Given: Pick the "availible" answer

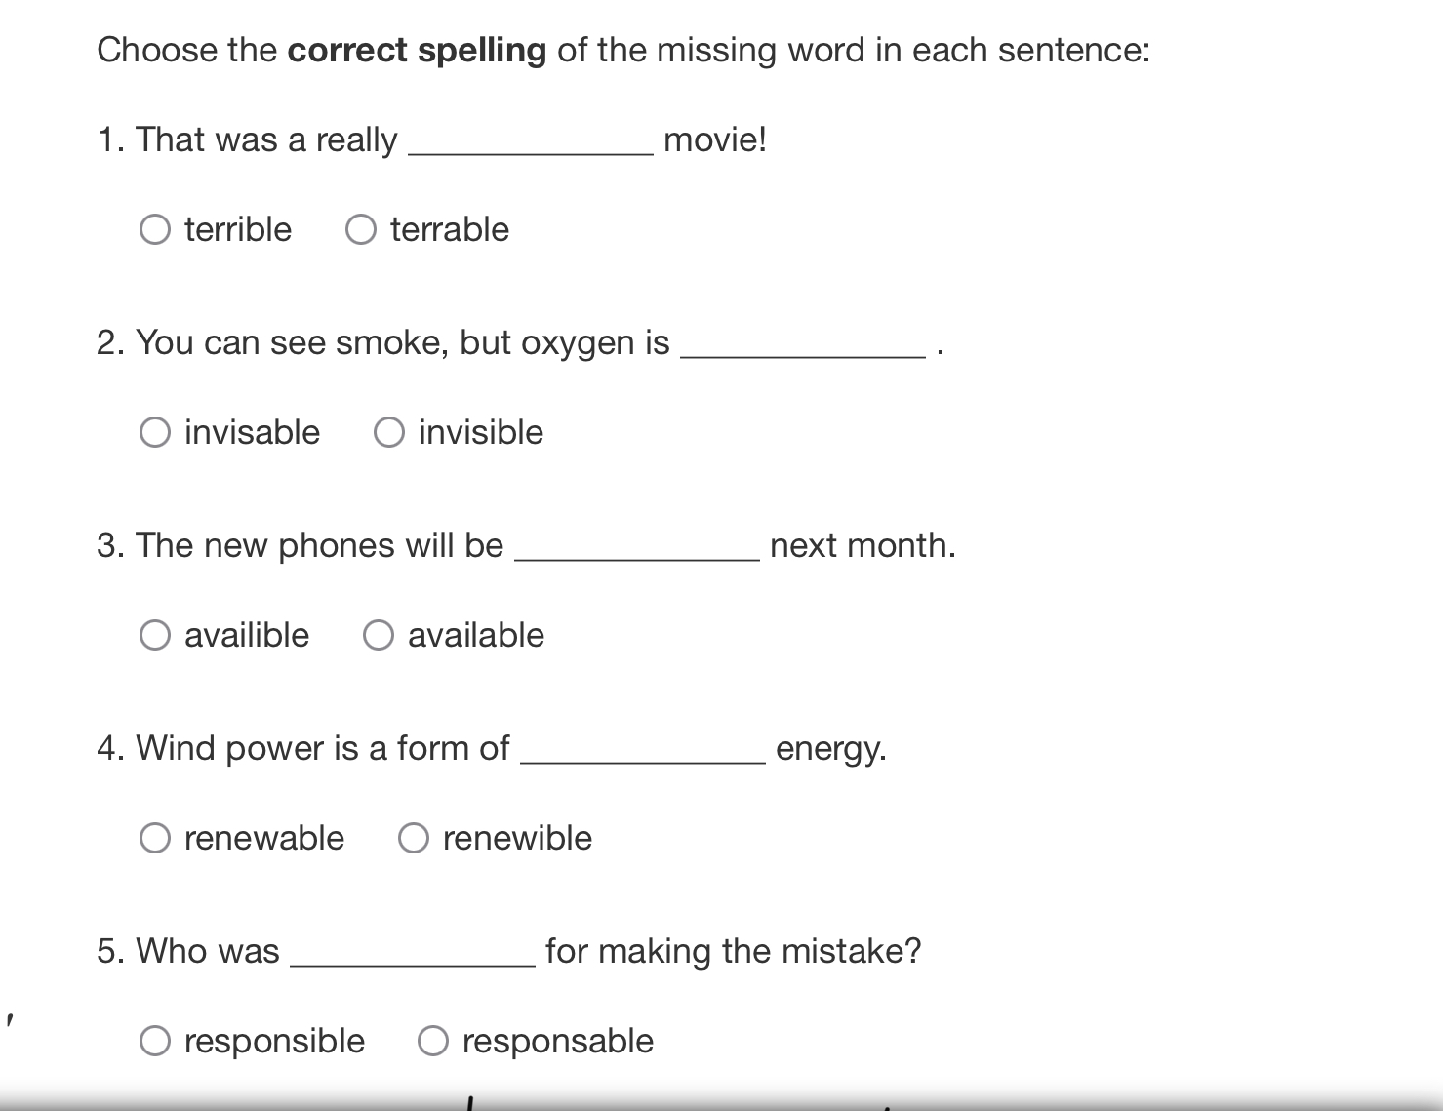Looking at the screenshot, I should (x=155, y=635).
